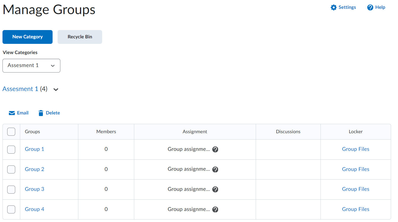Toggle the select-all checkbox in table header
This screenshot has height=222, width=398.
(x=11, y=132)
